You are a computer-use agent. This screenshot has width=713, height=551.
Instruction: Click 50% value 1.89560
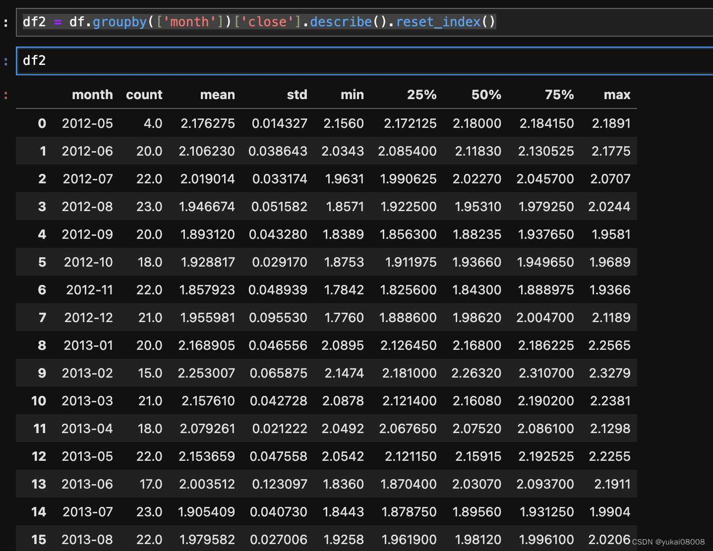pyautogui.click(x=478, y=512)
